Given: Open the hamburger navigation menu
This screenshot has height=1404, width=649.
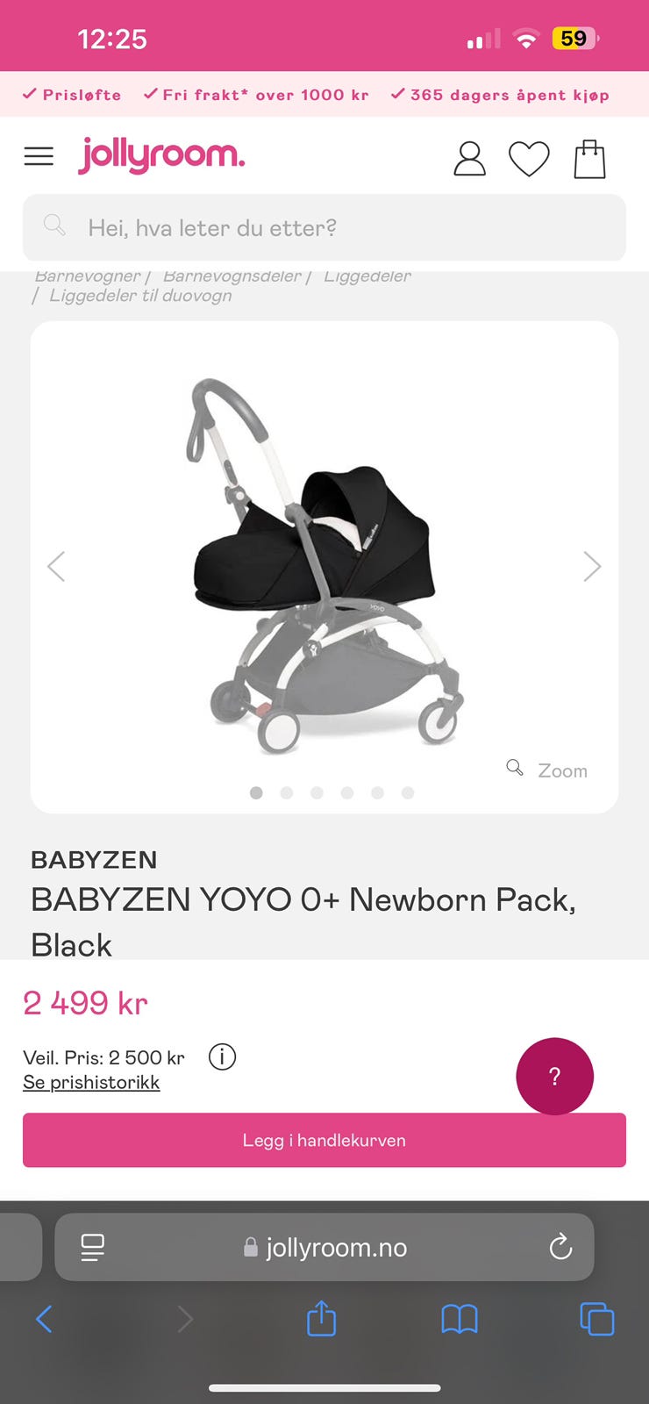Looking at the screenshot, I should [x=39, y=157].
